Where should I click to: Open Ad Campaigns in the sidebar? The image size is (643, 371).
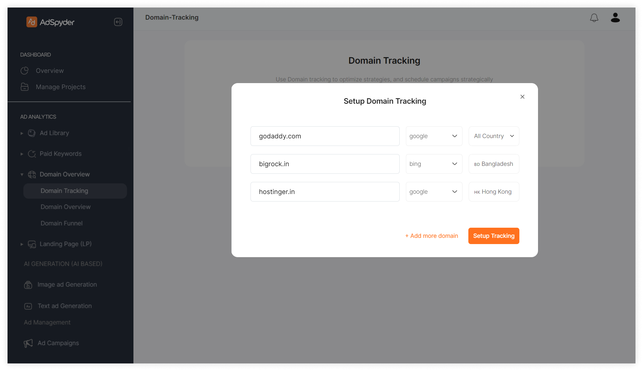(x=58, y=343)
